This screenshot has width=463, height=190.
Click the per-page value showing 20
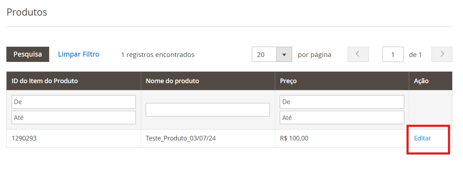click(x=264, y=54)
